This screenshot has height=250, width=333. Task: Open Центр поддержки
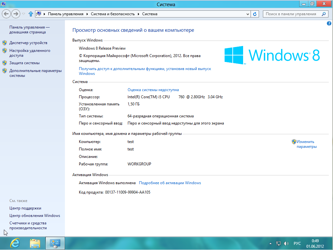click(25, 208)
